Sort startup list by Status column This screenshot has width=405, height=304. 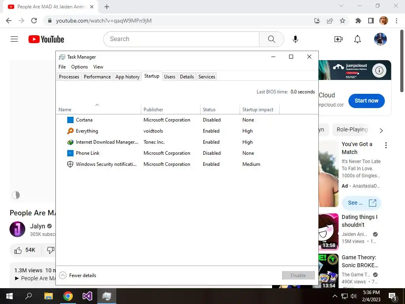(x=220, y=110)
